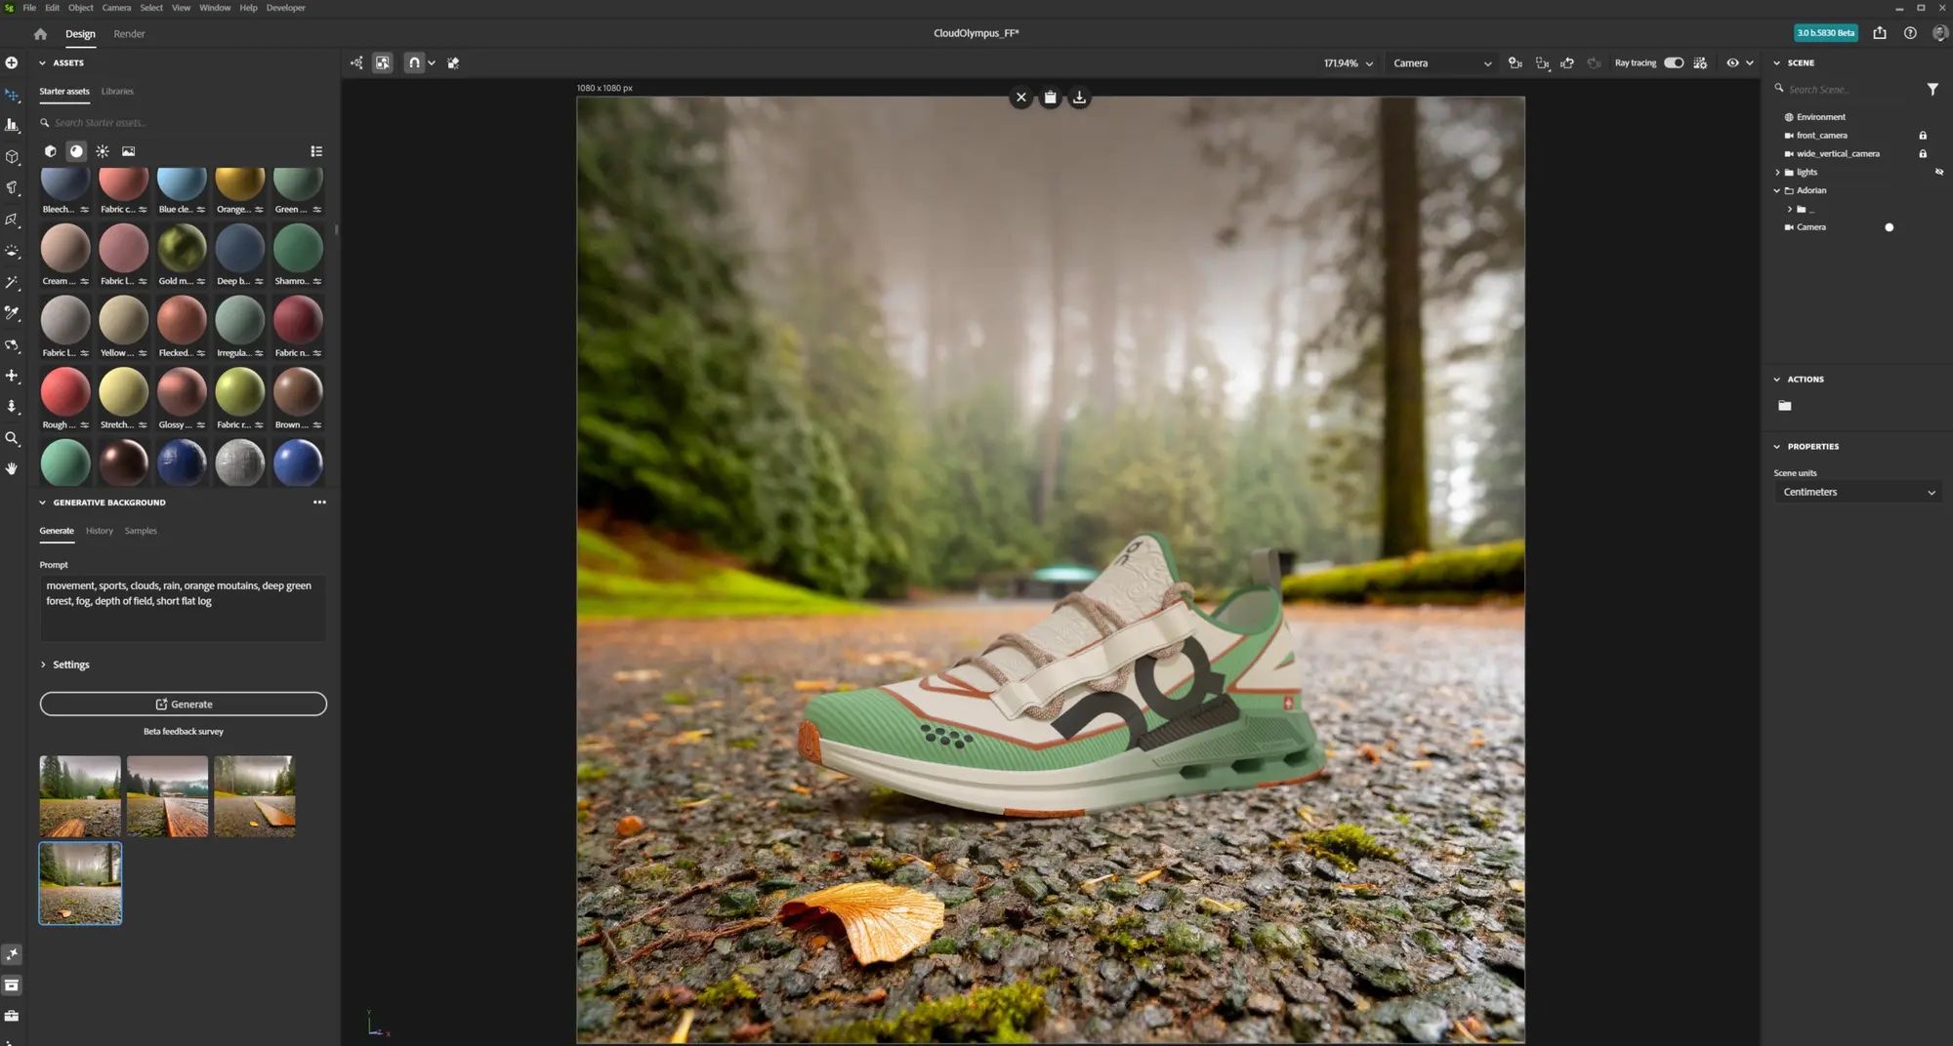Open the user profile avatar
This screenshot has height=1046, width=1953.
point(1939,33)
